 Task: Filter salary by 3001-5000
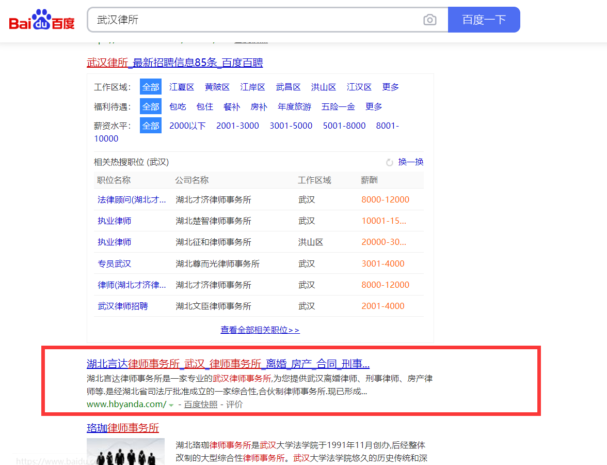(291, 126)
